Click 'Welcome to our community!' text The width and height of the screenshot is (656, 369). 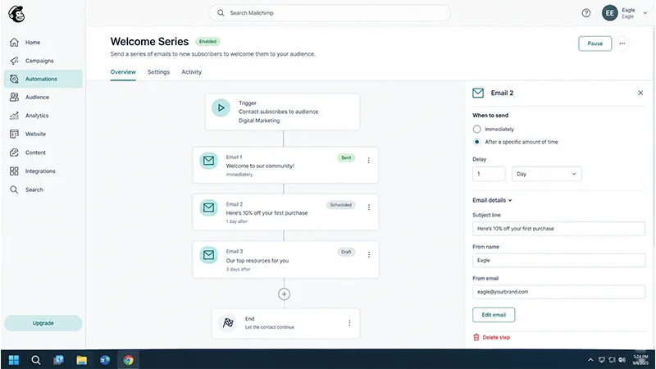click(x=260, y=166)
